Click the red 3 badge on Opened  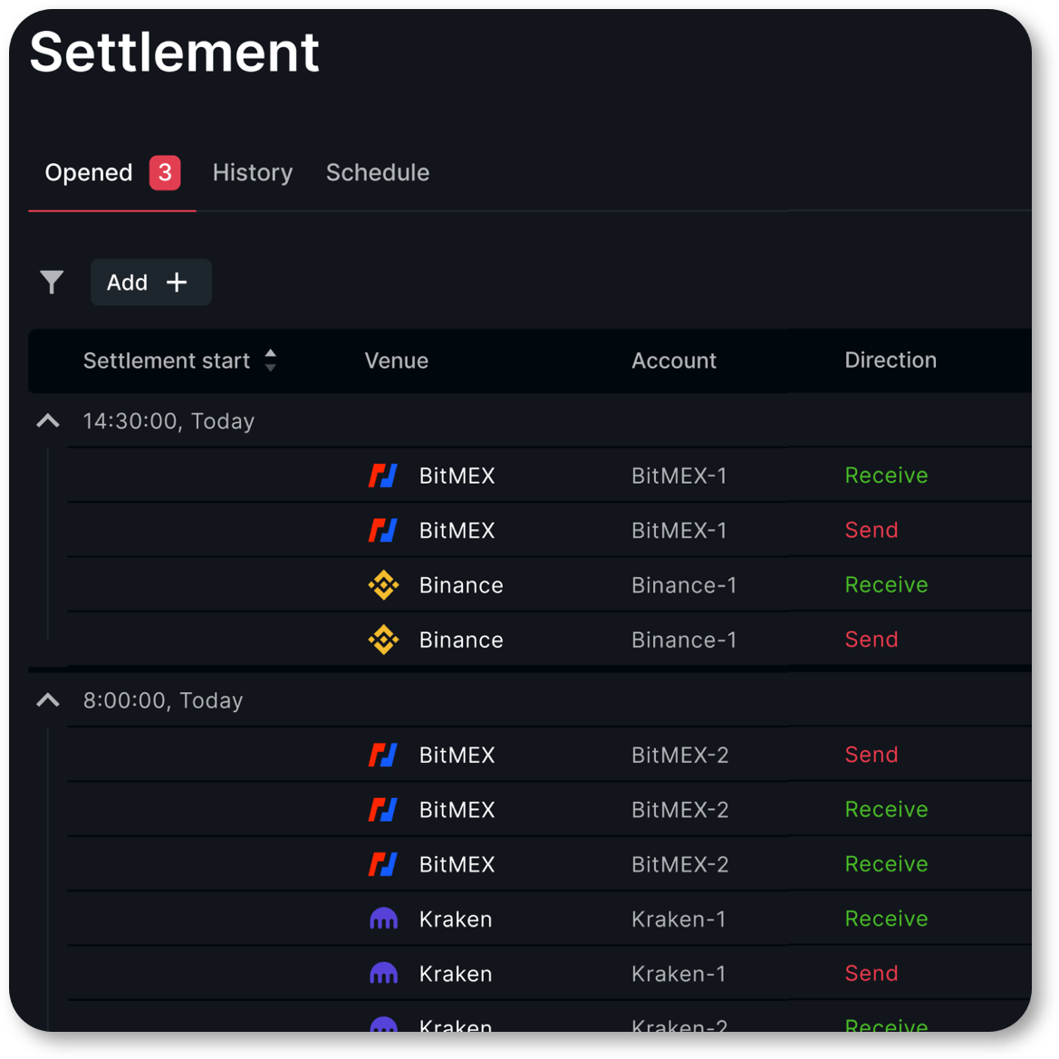pos(165,173)
